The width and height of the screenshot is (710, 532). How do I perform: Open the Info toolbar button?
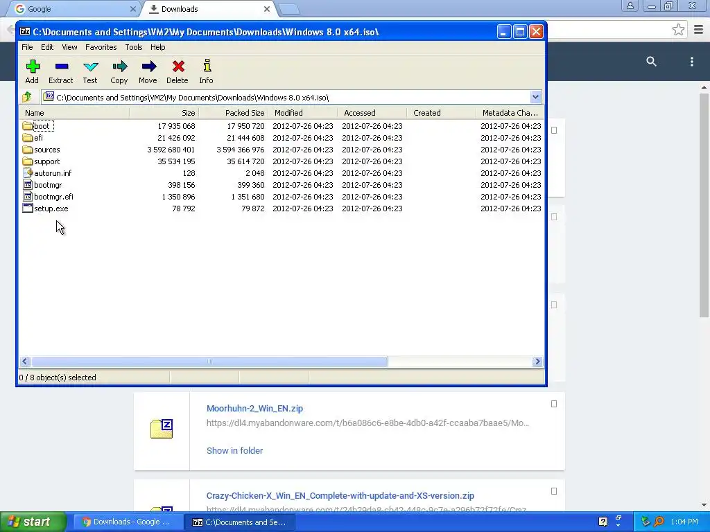207,66
